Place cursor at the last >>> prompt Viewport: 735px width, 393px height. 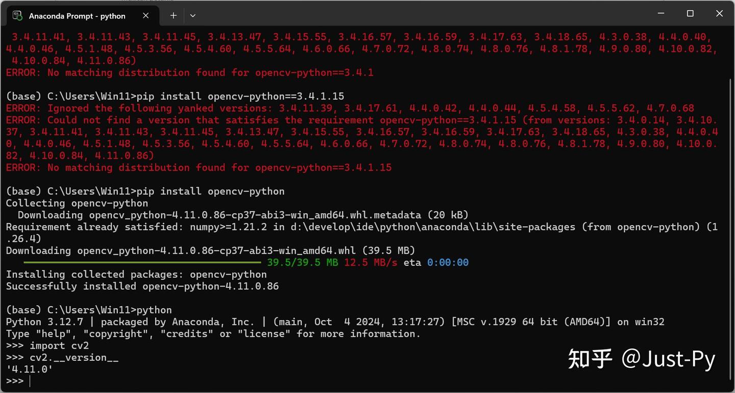15,381
